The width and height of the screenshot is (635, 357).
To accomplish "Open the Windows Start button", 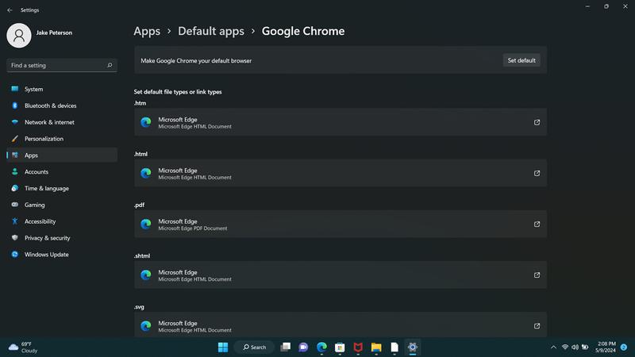I will pyautogui.click(x=223, y=347).
